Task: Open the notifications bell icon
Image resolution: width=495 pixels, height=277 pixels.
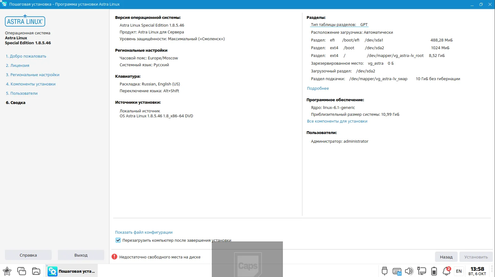Action: (446, 271)
